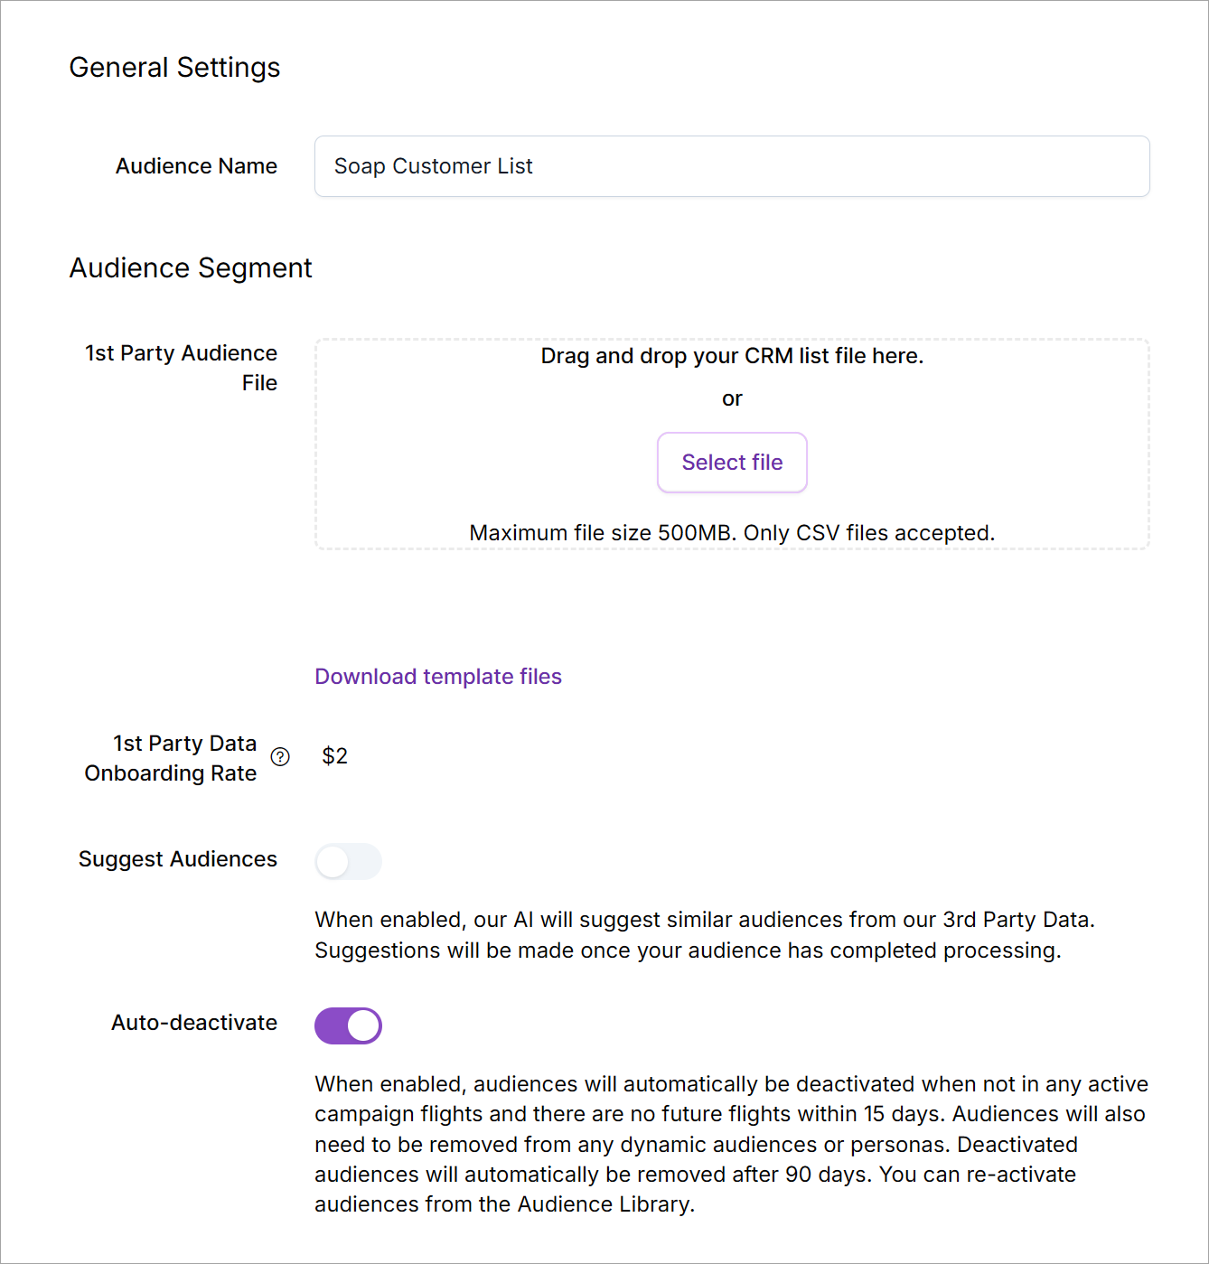Click the Auto-deactivate label text
Screen dimensions: 1209x1264
[194, 1023]
